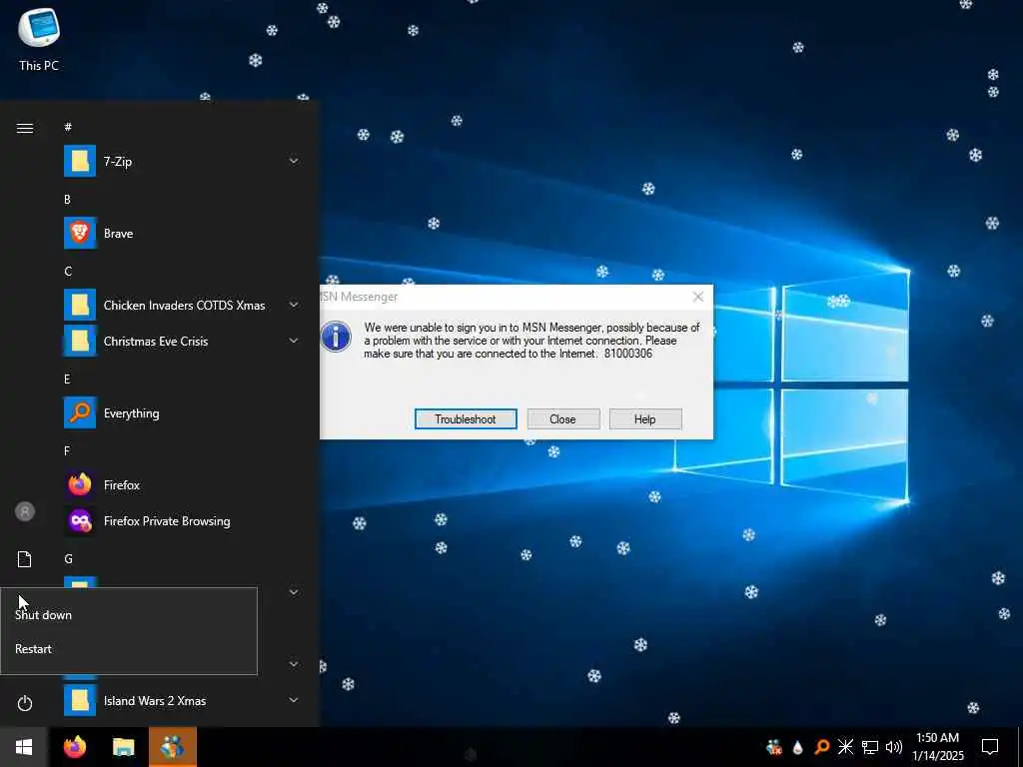Click the Windows Start button

(24, 747)
